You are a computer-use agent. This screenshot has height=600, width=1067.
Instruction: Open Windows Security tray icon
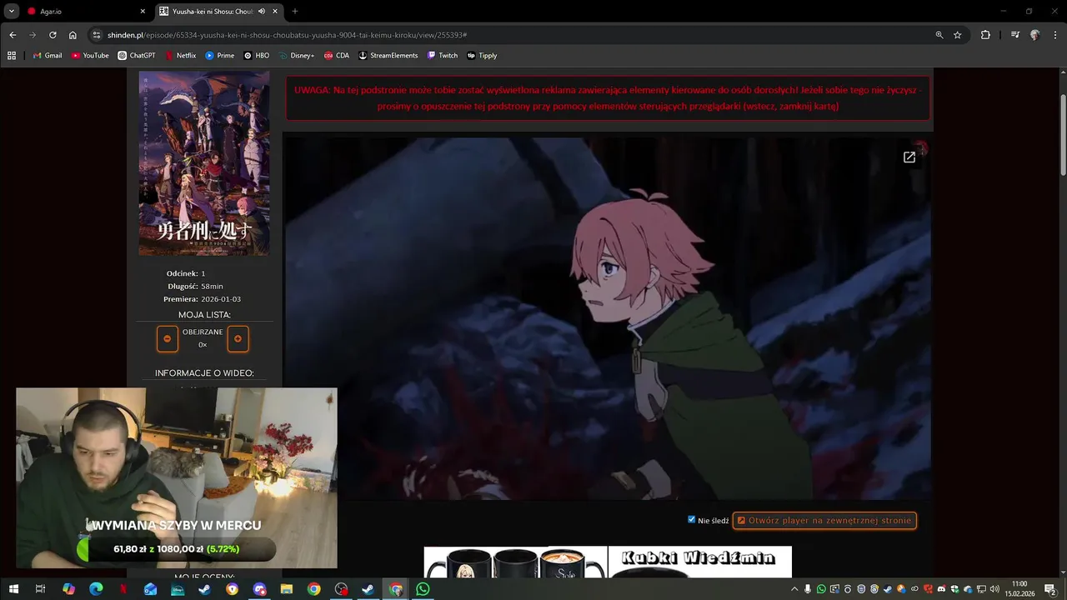(x=954, y=589)
